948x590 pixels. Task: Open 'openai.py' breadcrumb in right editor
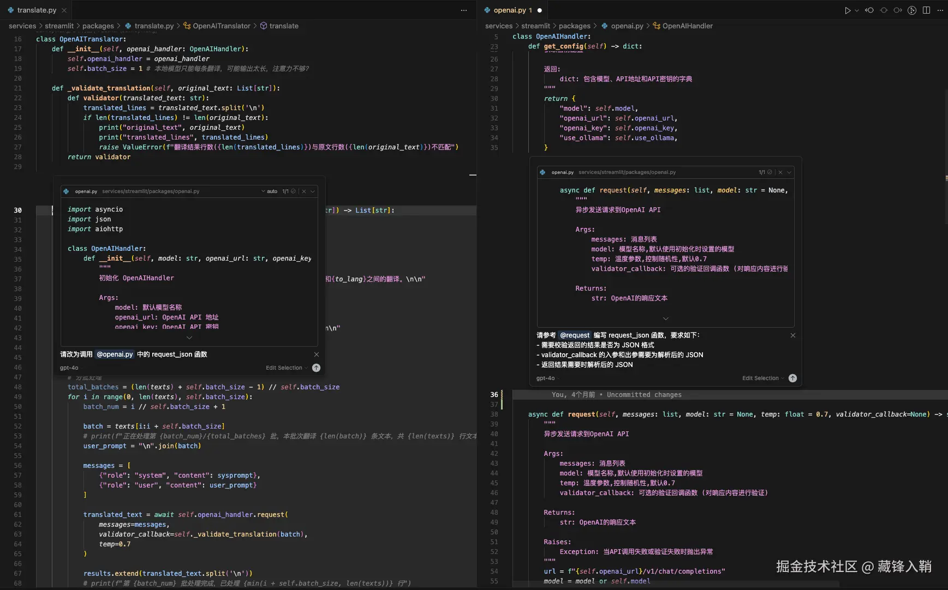coord(623,26)
